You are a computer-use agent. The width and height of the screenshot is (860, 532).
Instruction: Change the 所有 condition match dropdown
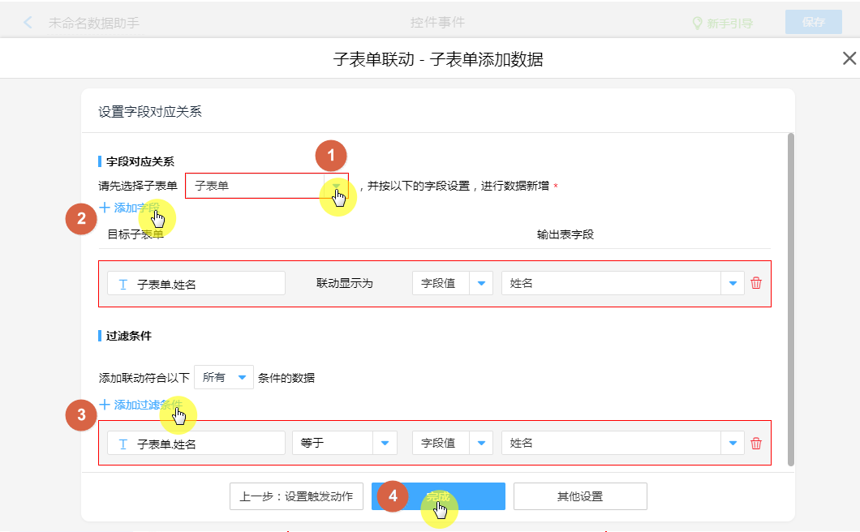coord(241,377)
